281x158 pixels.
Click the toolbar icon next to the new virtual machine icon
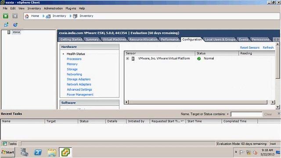coord(15,25)
